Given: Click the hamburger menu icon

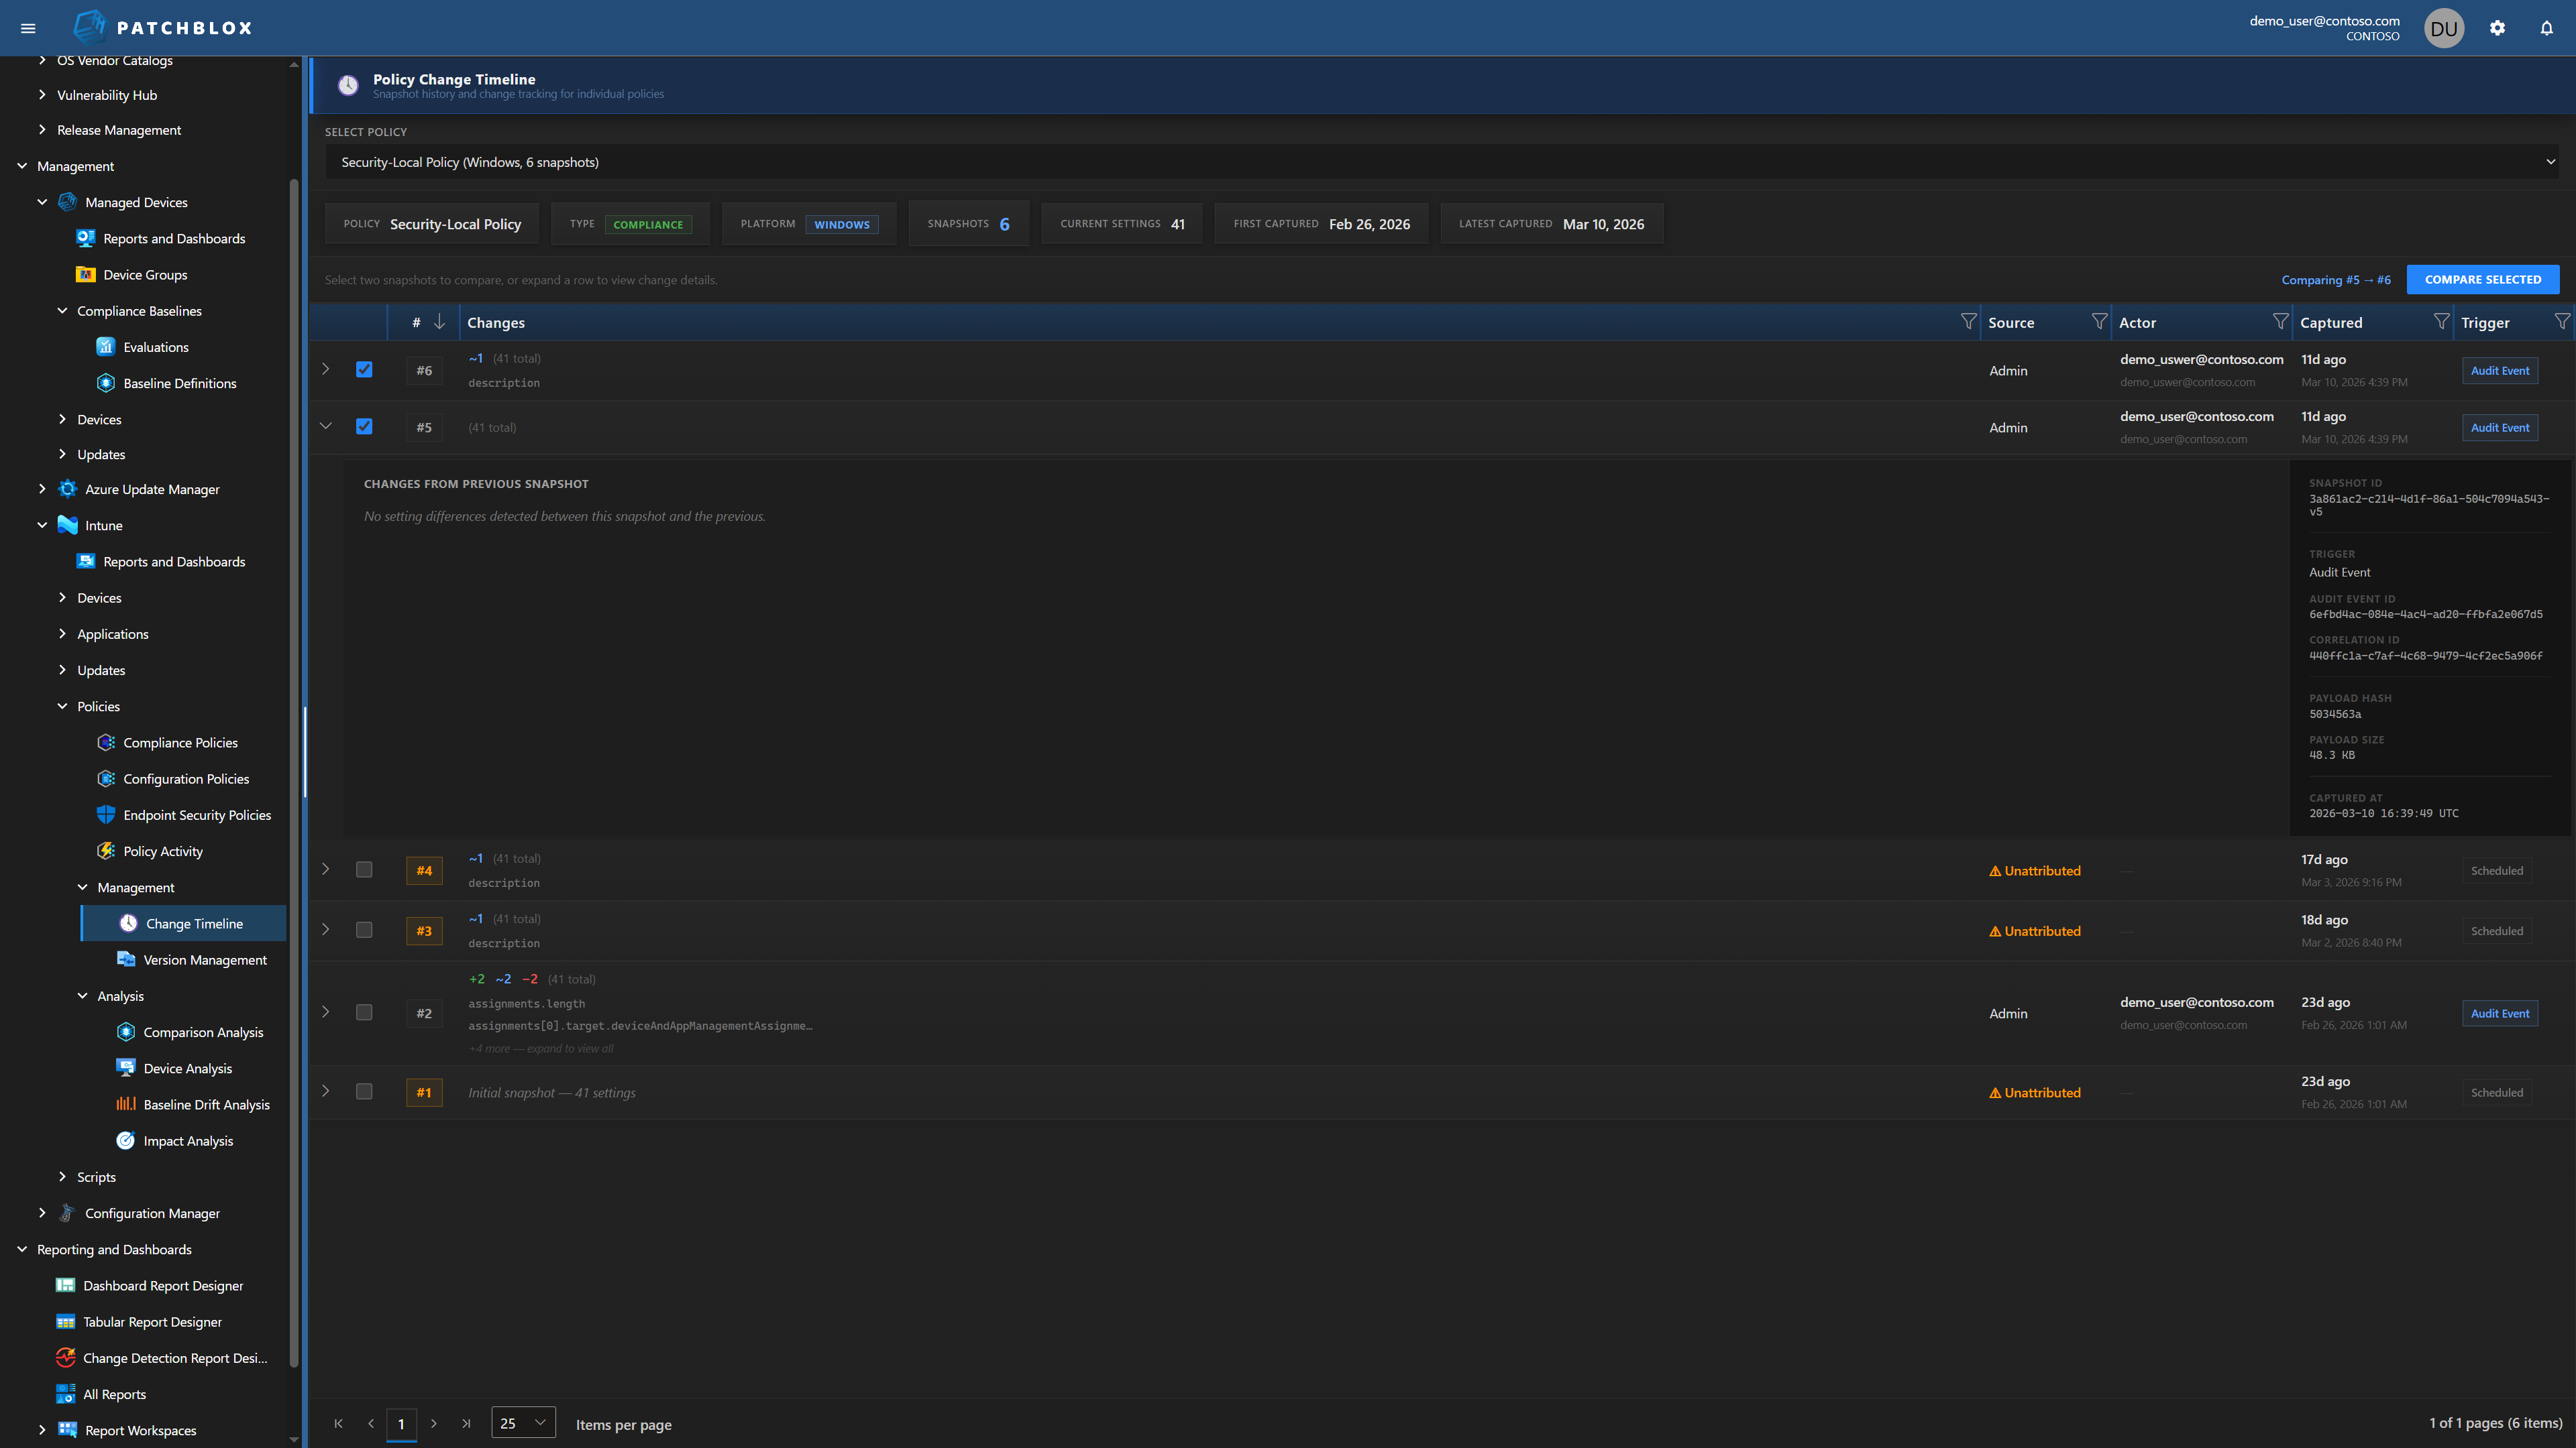Looking at the screenshot, I should coord(28,28).
